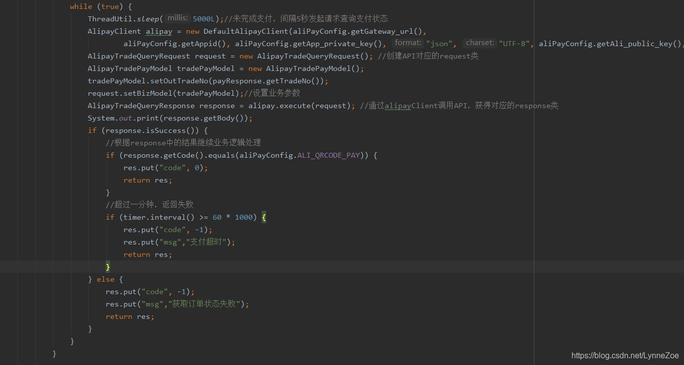Click comment '//设置业务参数'
Viewport: 684px width, 365px height.
pos(272,93)
